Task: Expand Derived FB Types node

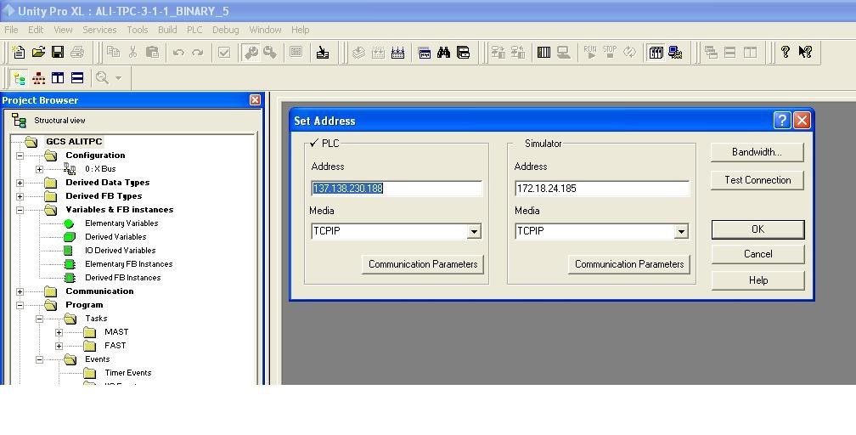Action: [20, 197]
